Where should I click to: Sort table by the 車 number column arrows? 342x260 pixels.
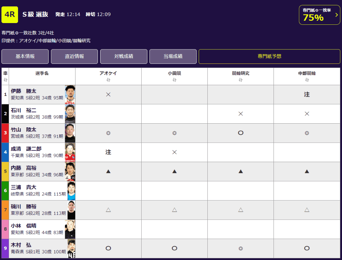(5, 80)
